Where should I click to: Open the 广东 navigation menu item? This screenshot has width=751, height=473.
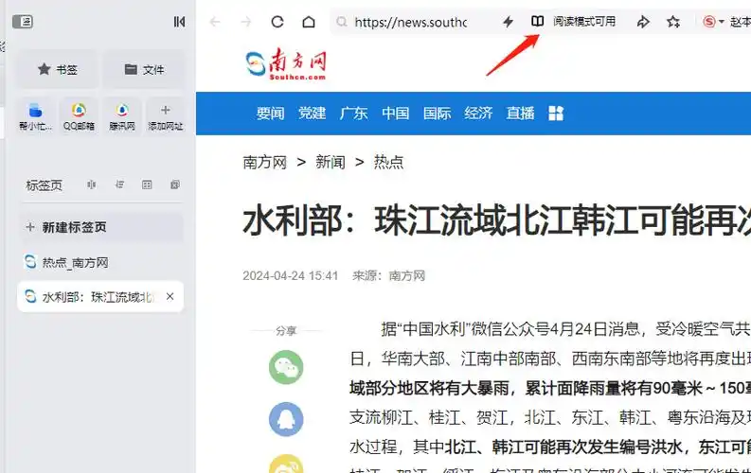pyautogui.click(x=353, y=114)
